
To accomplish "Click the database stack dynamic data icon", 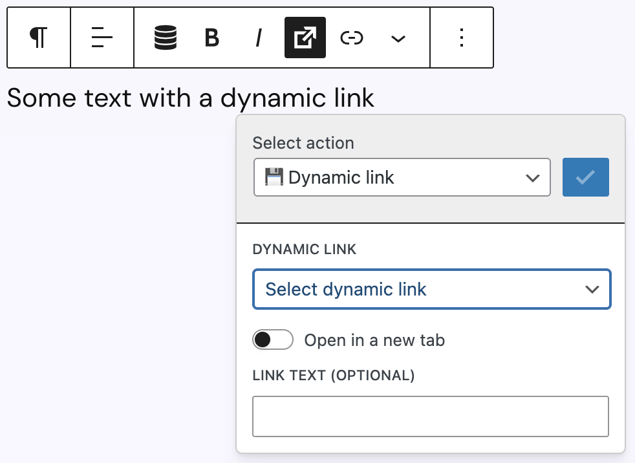I will tap(166, 38).
